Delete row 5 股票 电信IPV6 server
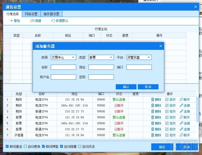 click(156, 123)
